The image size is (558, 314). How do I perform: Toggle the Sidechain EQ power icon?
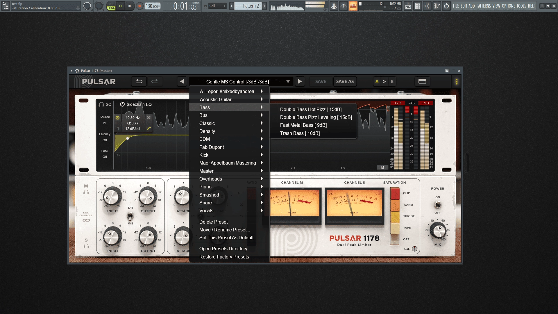(122, 104)
